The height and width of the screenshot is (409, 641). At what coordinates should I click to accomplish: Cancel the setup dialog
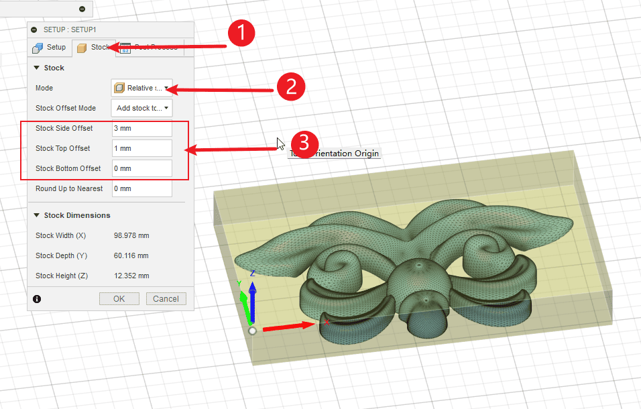click(x=166, y=299)
